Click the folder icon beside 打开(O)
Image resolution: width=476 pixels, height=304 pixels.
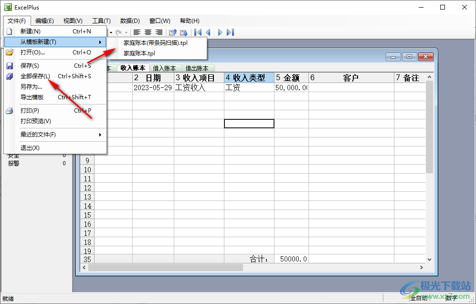pyautogui.click(x=10, y=52)
